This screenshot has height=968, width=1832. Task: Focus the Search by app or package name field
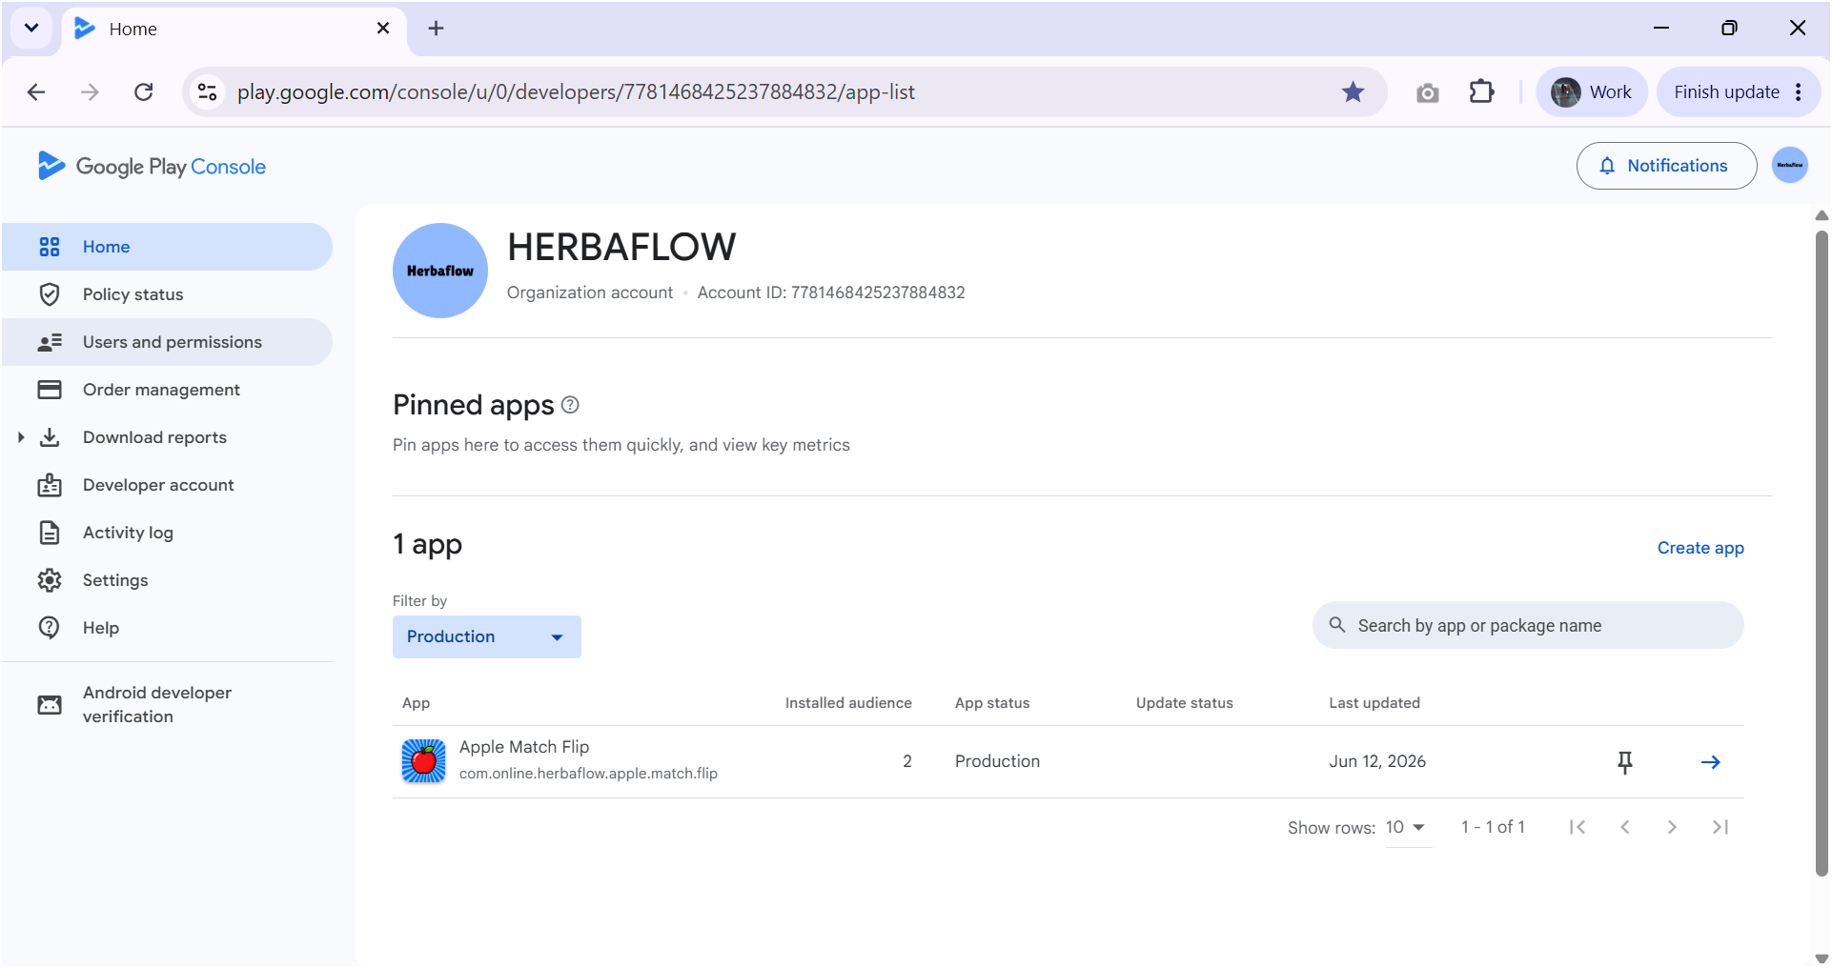click(1528, 625)
